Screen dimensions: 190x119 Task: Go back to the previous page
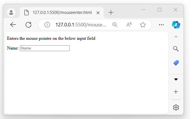[13, 25]
